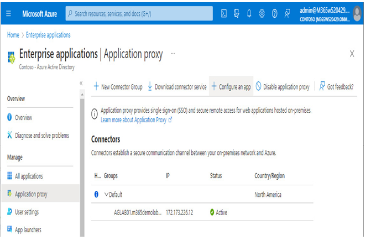Click Disable application proxy
366x240 pixels.
(283, 87)
